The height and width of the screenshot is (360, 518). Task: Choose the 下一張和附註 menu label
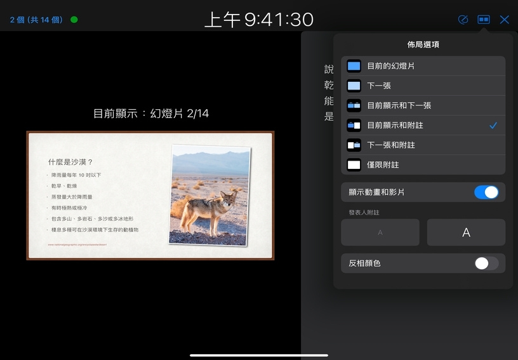tap(390, 145)
